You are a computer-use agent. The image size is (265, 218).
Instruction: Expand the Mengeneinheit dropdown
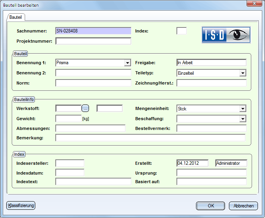coord(243,109)
